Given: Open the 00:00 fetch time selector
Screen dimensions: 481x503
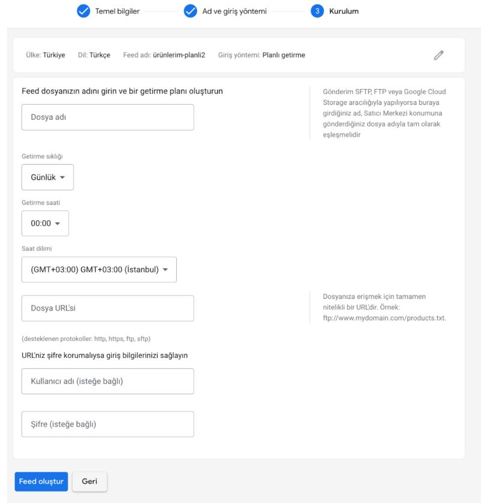Looking at the screenshot, I should coord(45,223).
